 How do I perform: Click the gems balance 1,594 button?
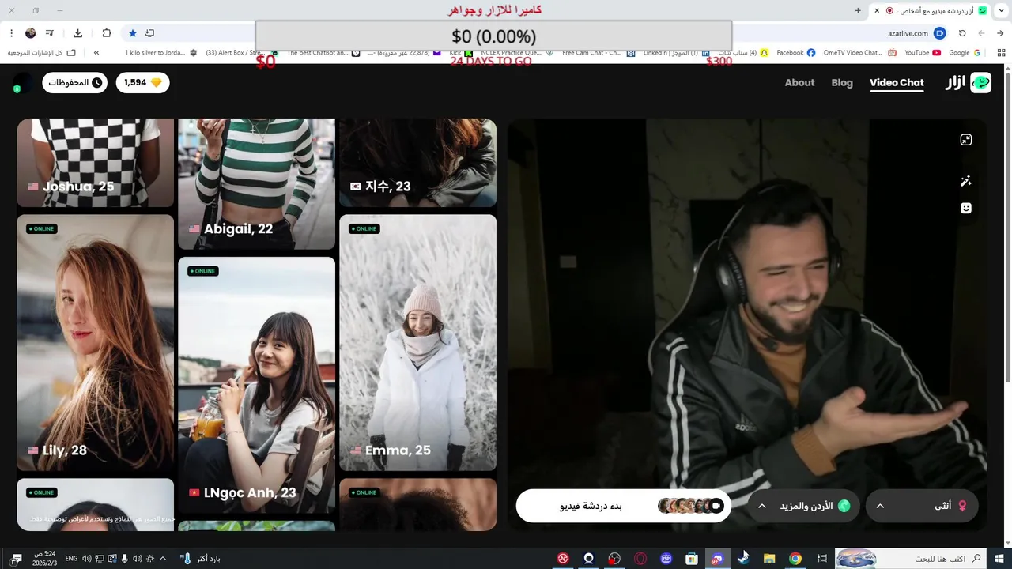(x=143, y=82)
